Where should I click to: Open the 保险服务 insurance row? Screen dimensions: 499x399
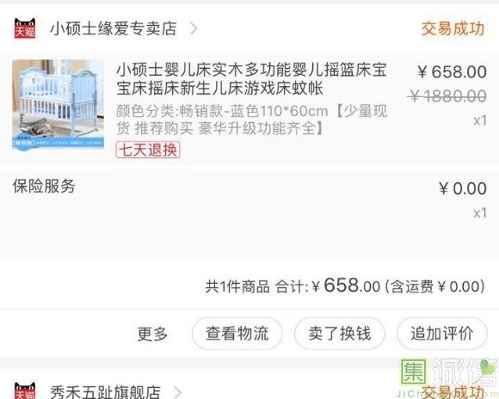249,199
